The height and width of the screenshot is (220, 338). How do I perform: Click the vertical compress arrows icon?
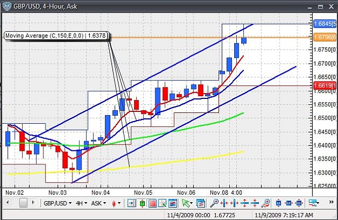pyautogui.click(x=255, y=203)
